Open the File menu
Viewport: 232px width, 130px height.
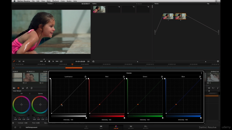coord(33,1)
